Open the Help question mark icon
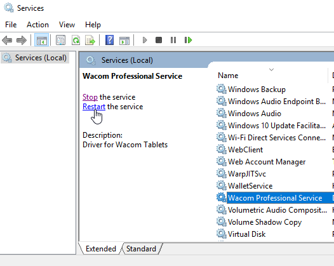Viewport: 334px width, 266px height. pos(109,40)
